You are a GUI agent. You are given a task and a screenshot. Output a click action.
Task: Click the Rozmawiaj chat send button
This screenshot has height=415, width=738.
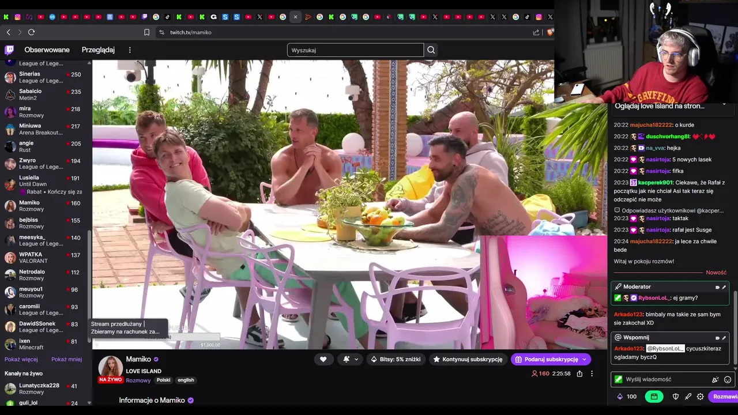point(724,397)
